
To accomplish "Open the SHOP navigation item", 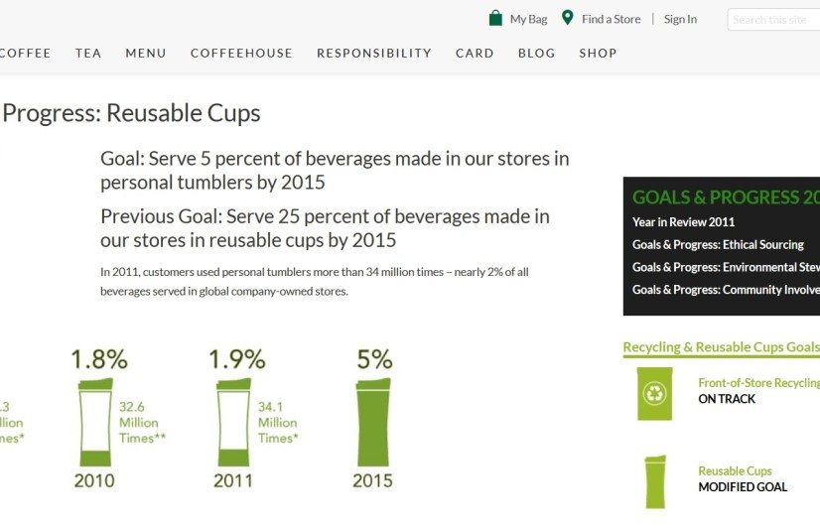I will coord(599,54).
